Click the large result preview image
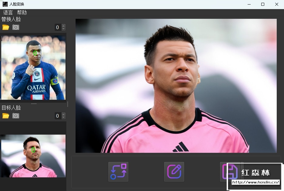 (176, 86)
